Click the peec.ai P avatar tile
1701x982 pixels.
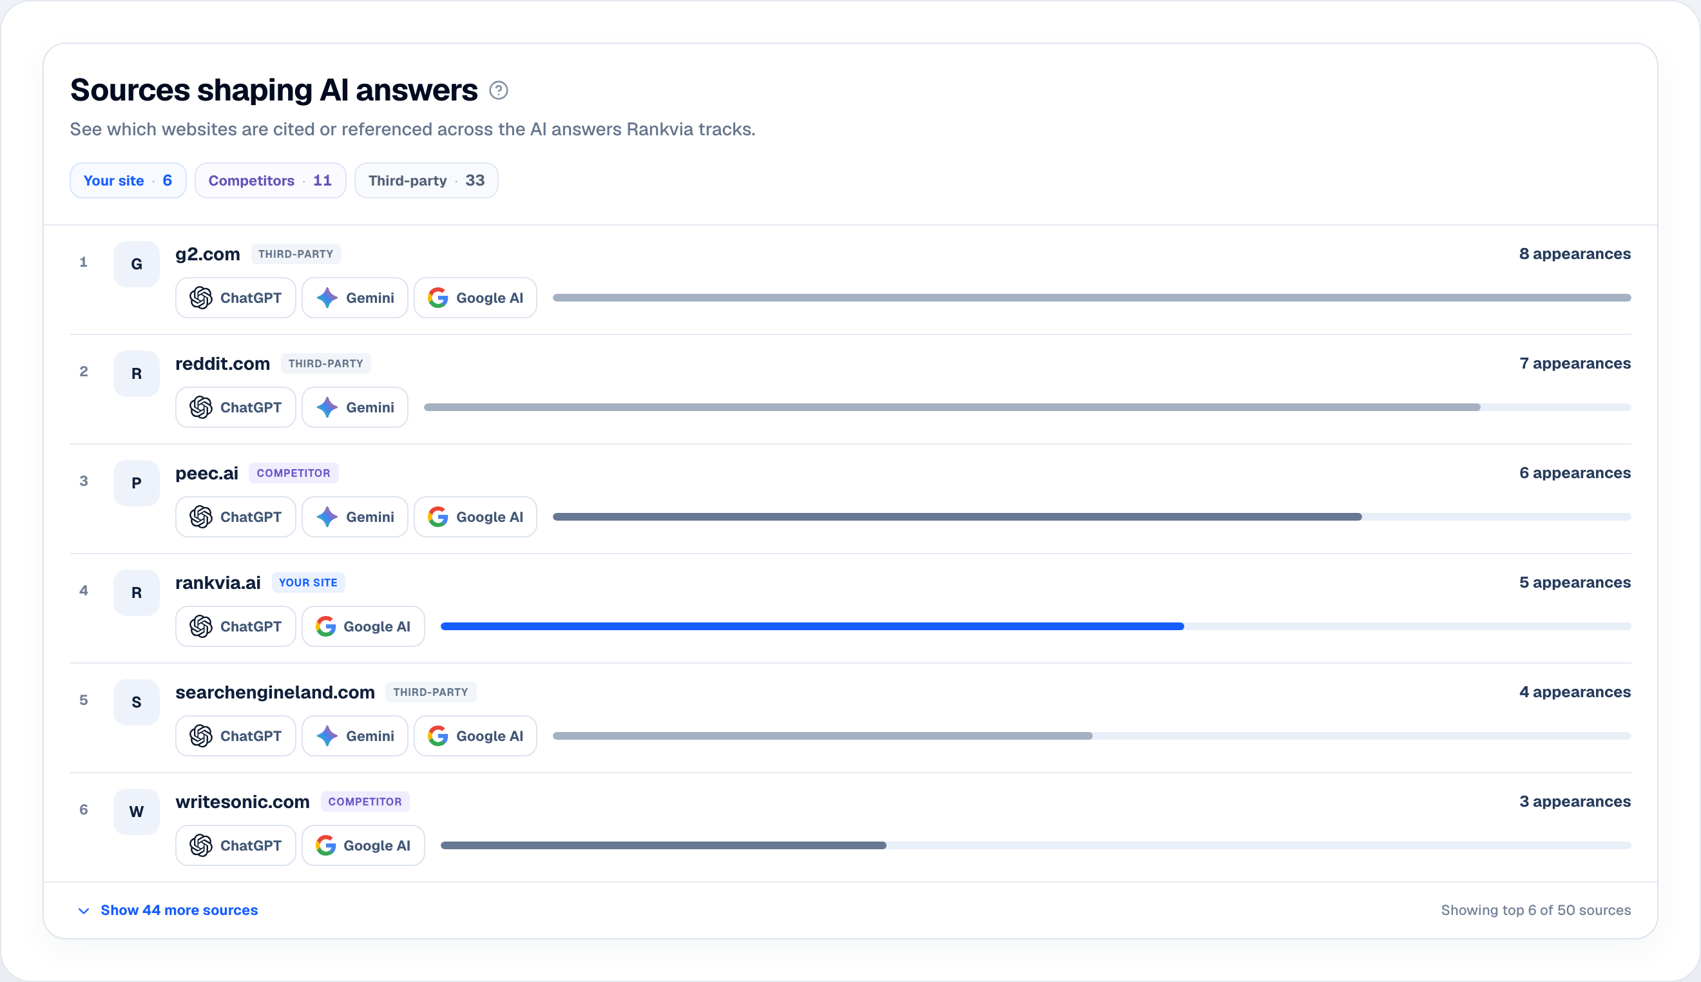tap(136, 483)
